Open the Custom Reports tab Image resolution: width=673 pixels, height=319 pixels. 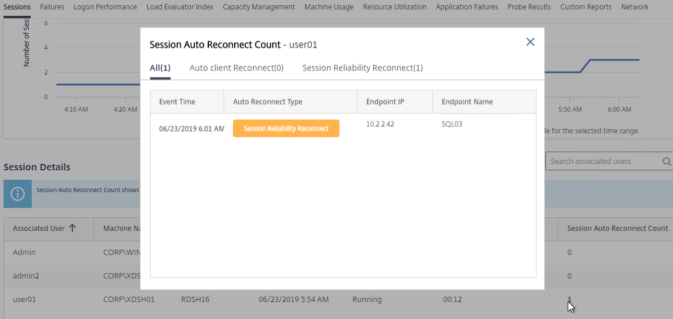point(585,7)
